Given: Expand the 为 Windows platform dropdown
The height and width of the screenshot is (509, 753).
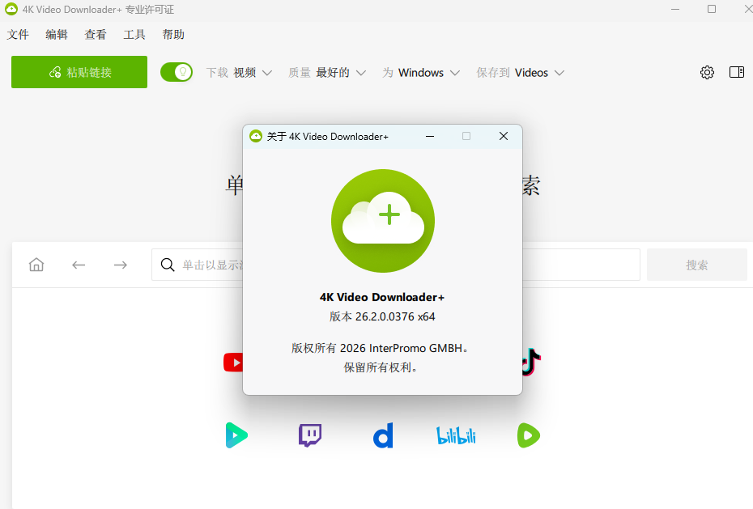Looking at the screenshot, I should point(421,73).
